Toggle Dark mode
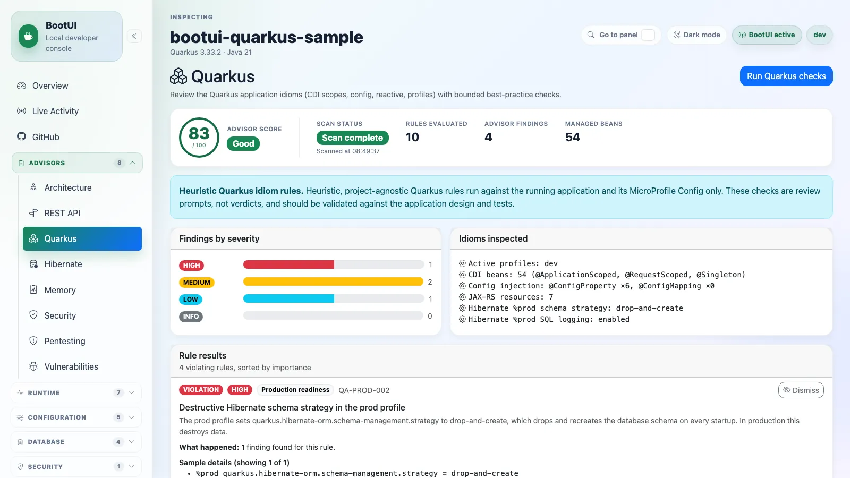 pos(697,35)
